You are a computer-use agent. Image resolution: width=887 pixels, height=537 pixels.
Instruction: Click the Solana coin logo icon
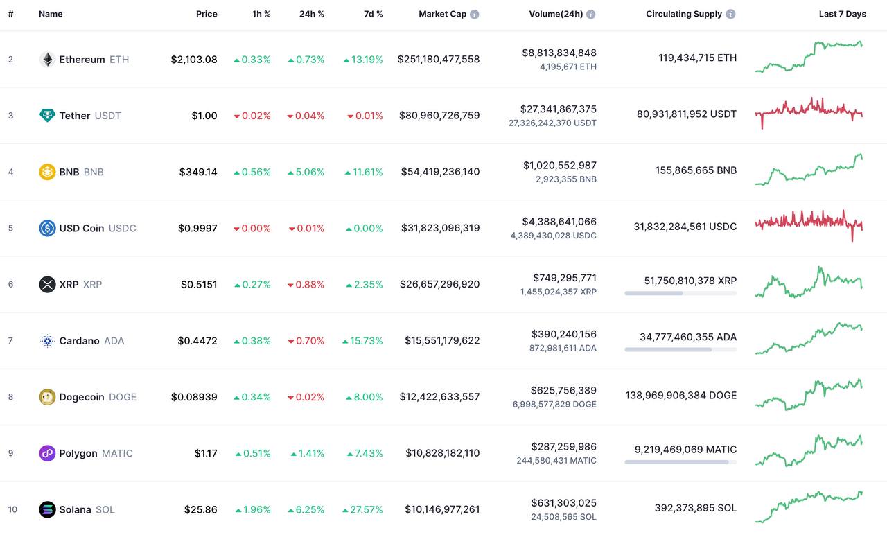pos(47,509)
